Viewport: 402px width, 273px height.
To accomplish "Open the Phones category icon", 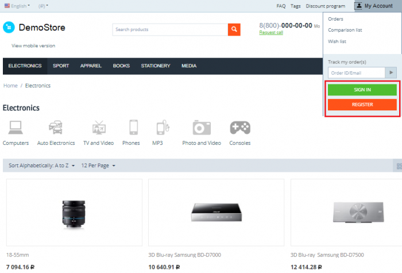I will point(134,127).
